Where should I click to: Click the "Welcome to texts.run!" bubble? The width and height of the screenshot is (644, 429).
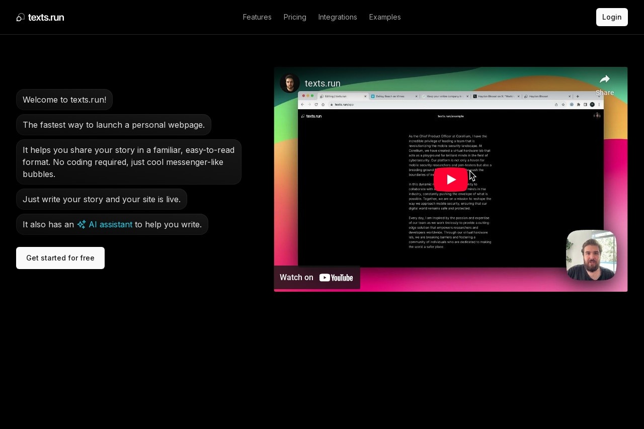[x=64, y=100]
